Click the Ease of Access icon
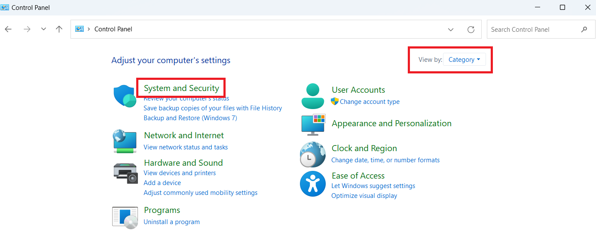The image size is (596, 249). (313, 184)
